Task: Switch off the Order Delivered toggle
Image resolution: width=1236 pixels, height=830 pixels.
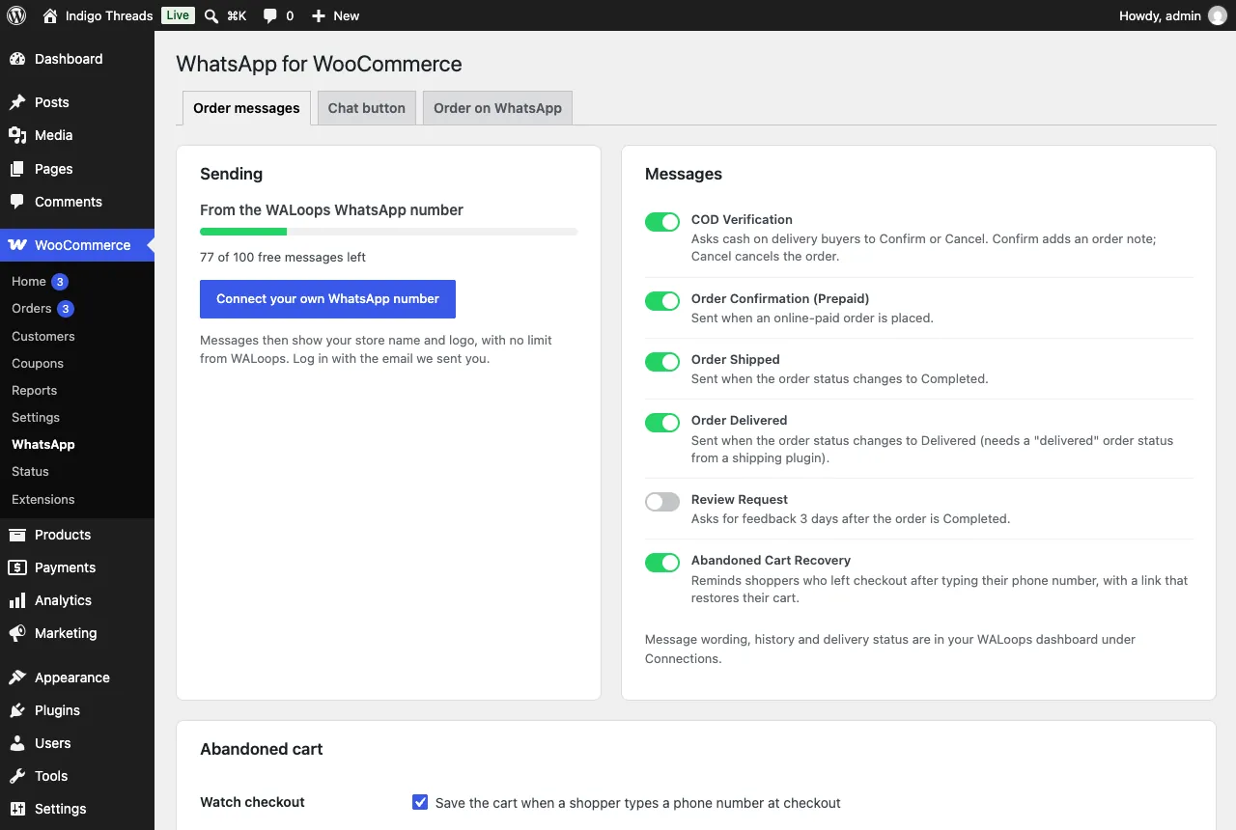Action: (662, 423)
